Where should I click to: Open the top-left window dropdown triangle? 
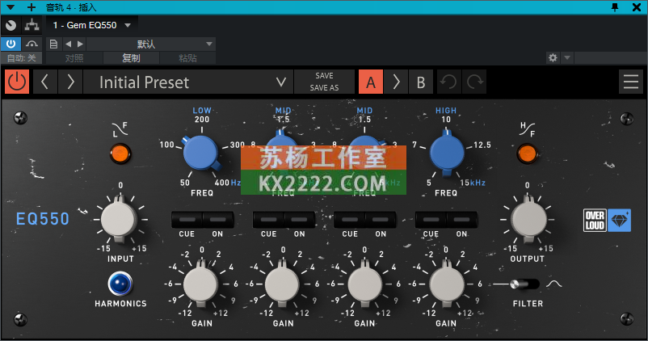(11, 7)
